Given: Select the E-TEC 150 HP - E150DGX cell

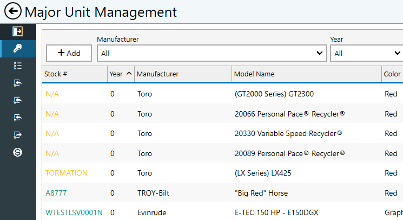Looking at the screenshot, I should [x=276, y=212].
